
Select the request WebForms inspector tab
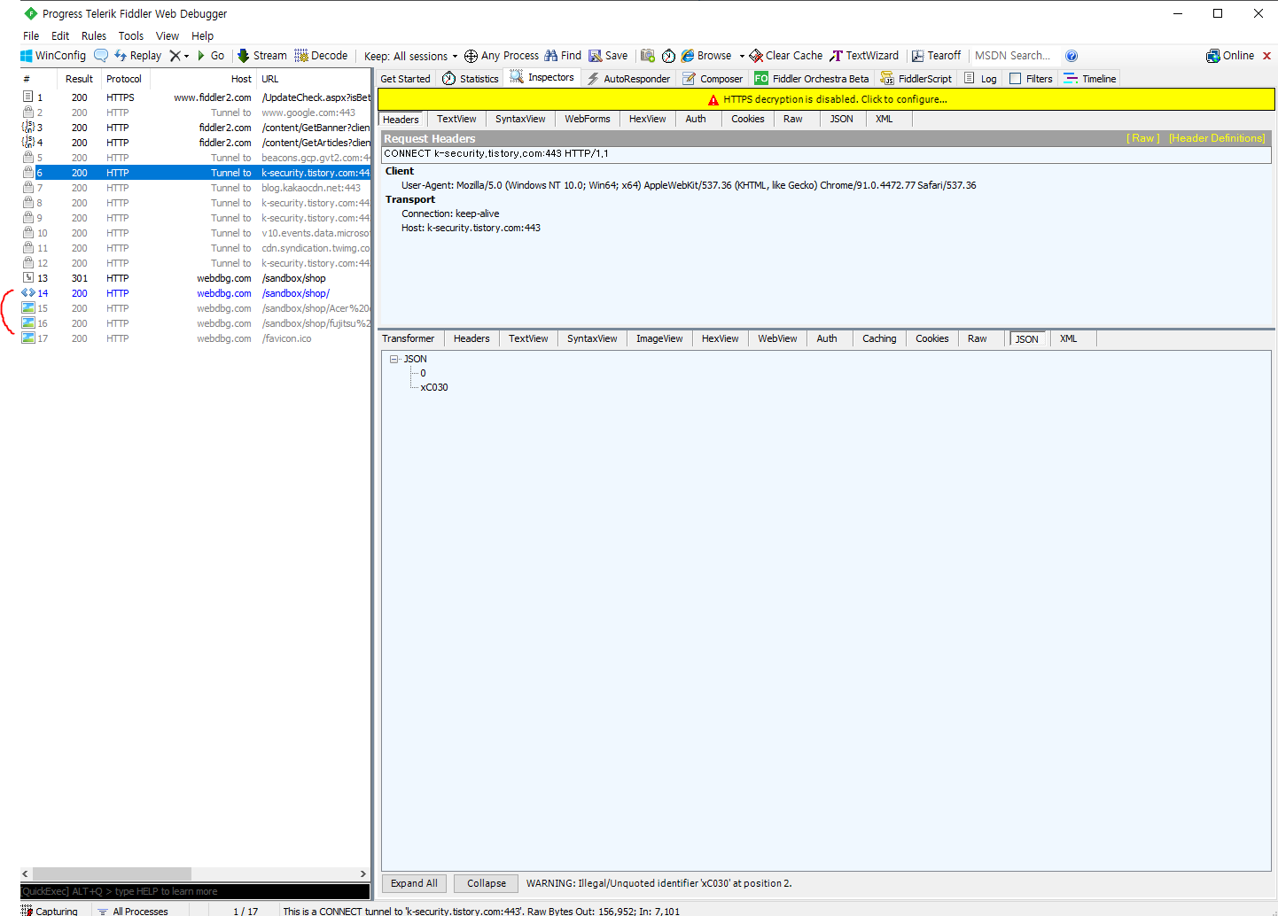(587, 119)
